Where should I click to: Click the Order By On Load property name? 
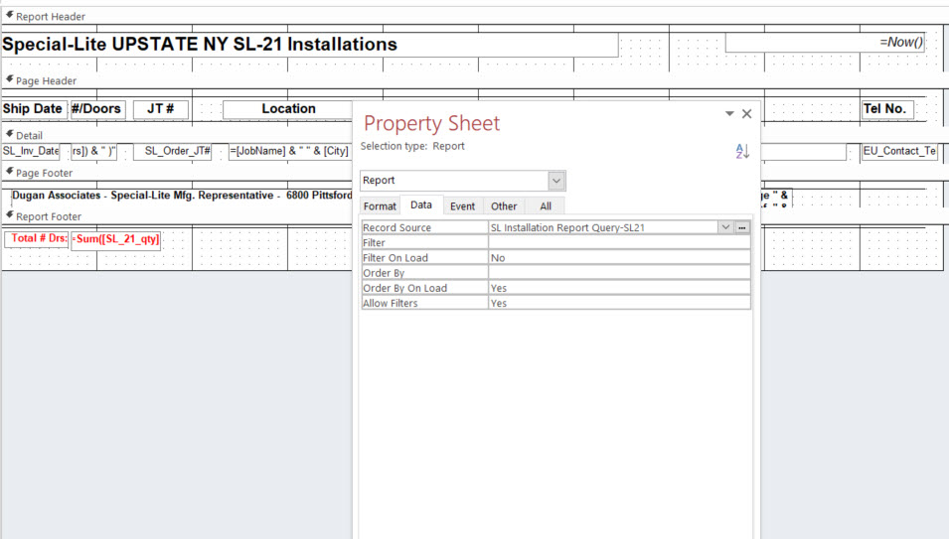(424, 288)
